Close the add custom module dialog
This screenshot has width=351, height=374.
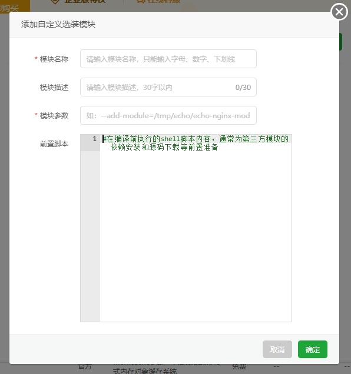(339, 12)
